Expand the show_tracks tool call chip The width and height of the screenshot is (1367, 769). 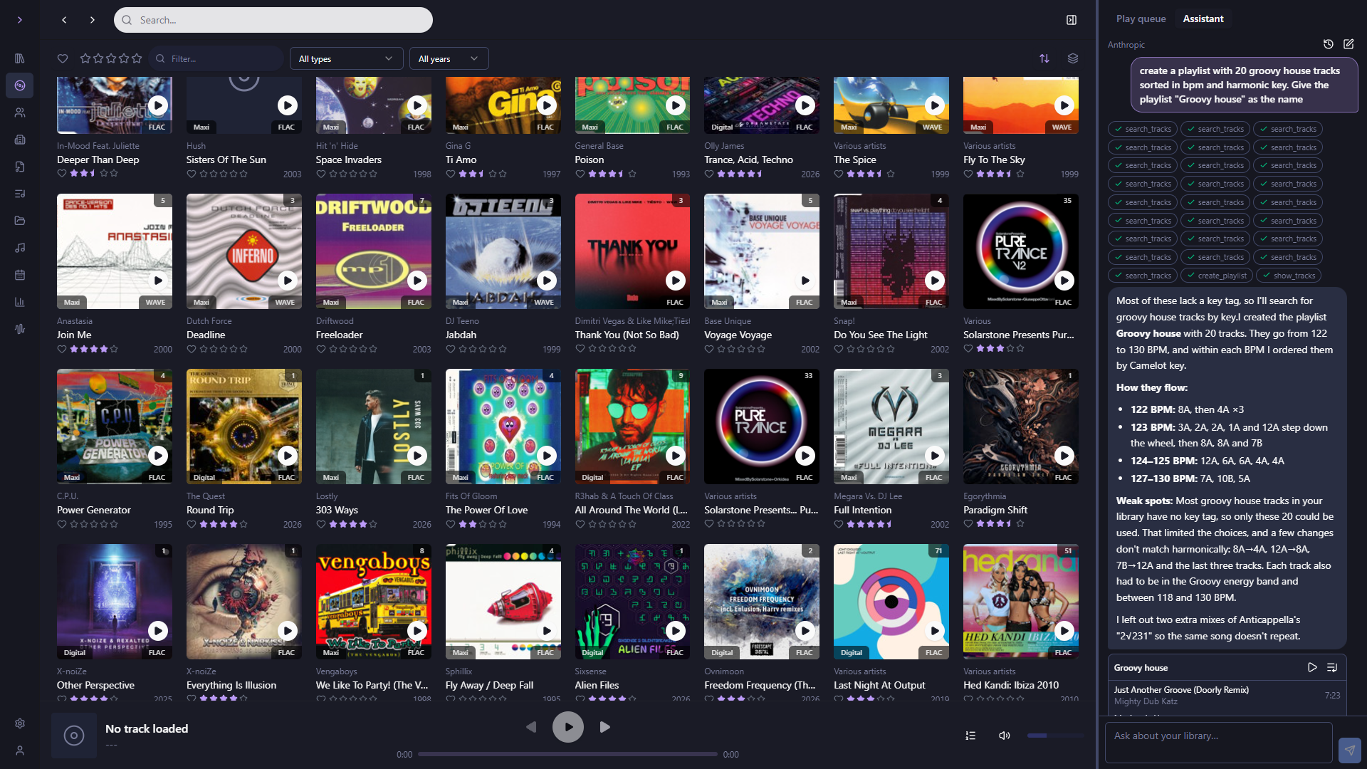click(1288, 276)
